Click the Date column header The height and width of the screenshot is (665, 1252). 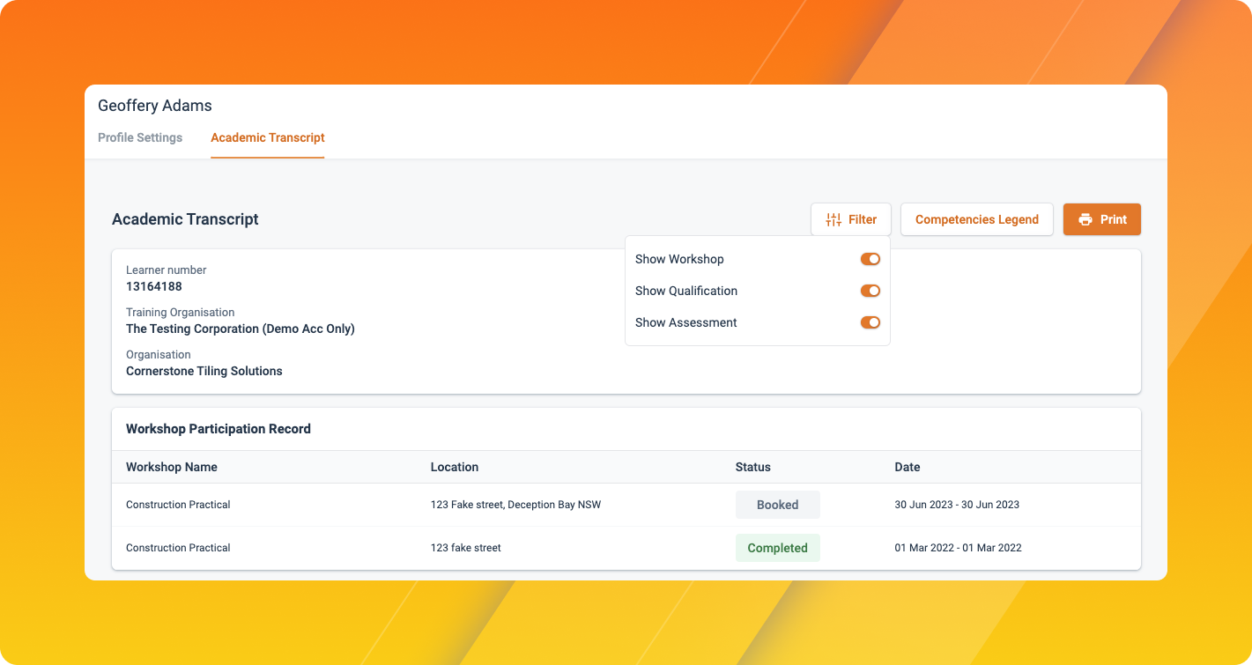tap(908, 467)
